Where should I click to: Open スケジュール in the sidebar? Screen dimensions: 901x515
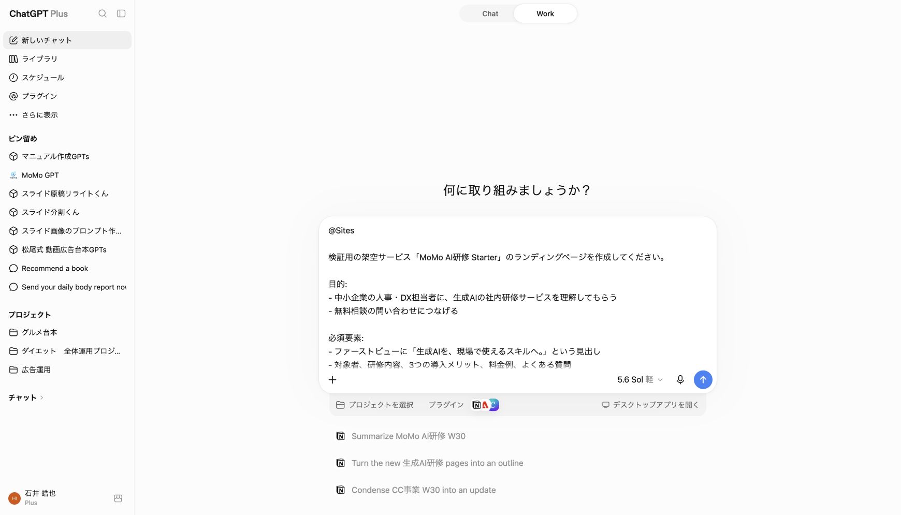click(x=67, y=78)
